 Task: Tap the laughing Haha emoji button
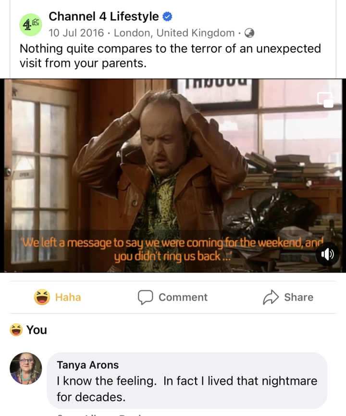tap(42, 297)
